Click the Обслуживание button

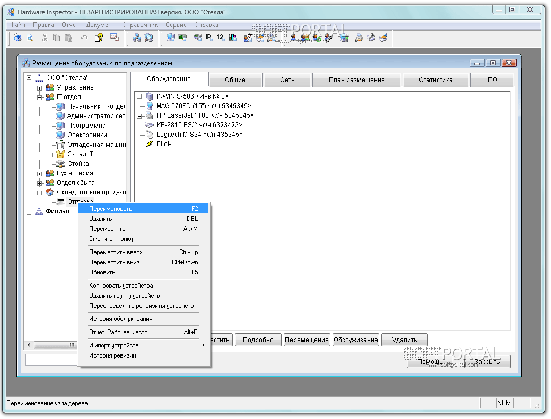pos(356,340)
